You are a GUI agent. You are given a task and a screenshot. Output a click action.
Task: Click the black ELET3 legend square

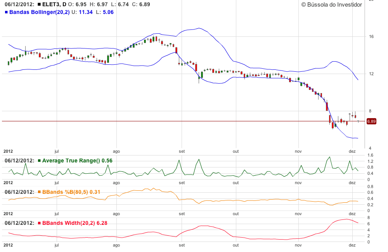[39, 4]
